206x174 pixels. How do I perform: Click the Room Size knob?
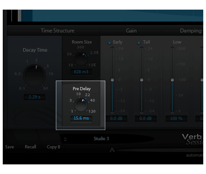[x=81, y=59]
